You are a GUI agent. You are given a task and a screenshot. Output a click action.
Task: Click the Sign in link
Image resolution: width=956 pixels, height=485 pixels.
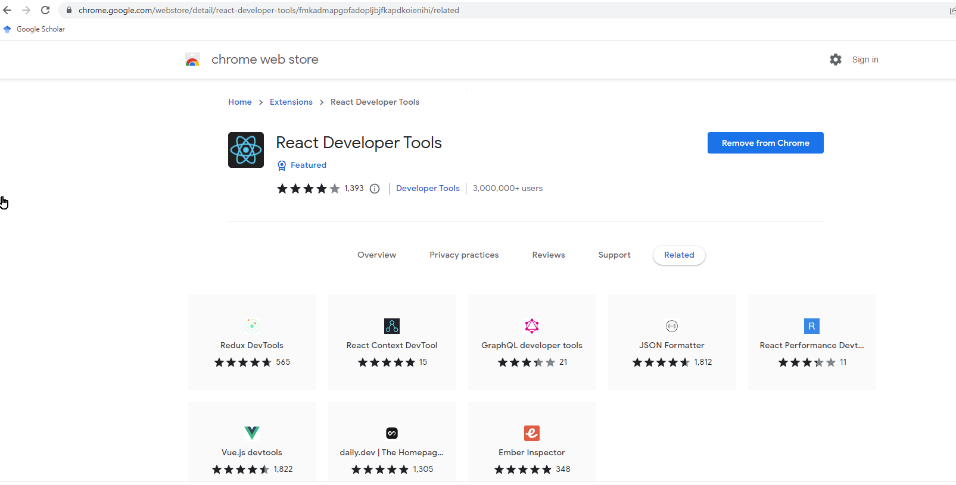[x=865, y=60]
